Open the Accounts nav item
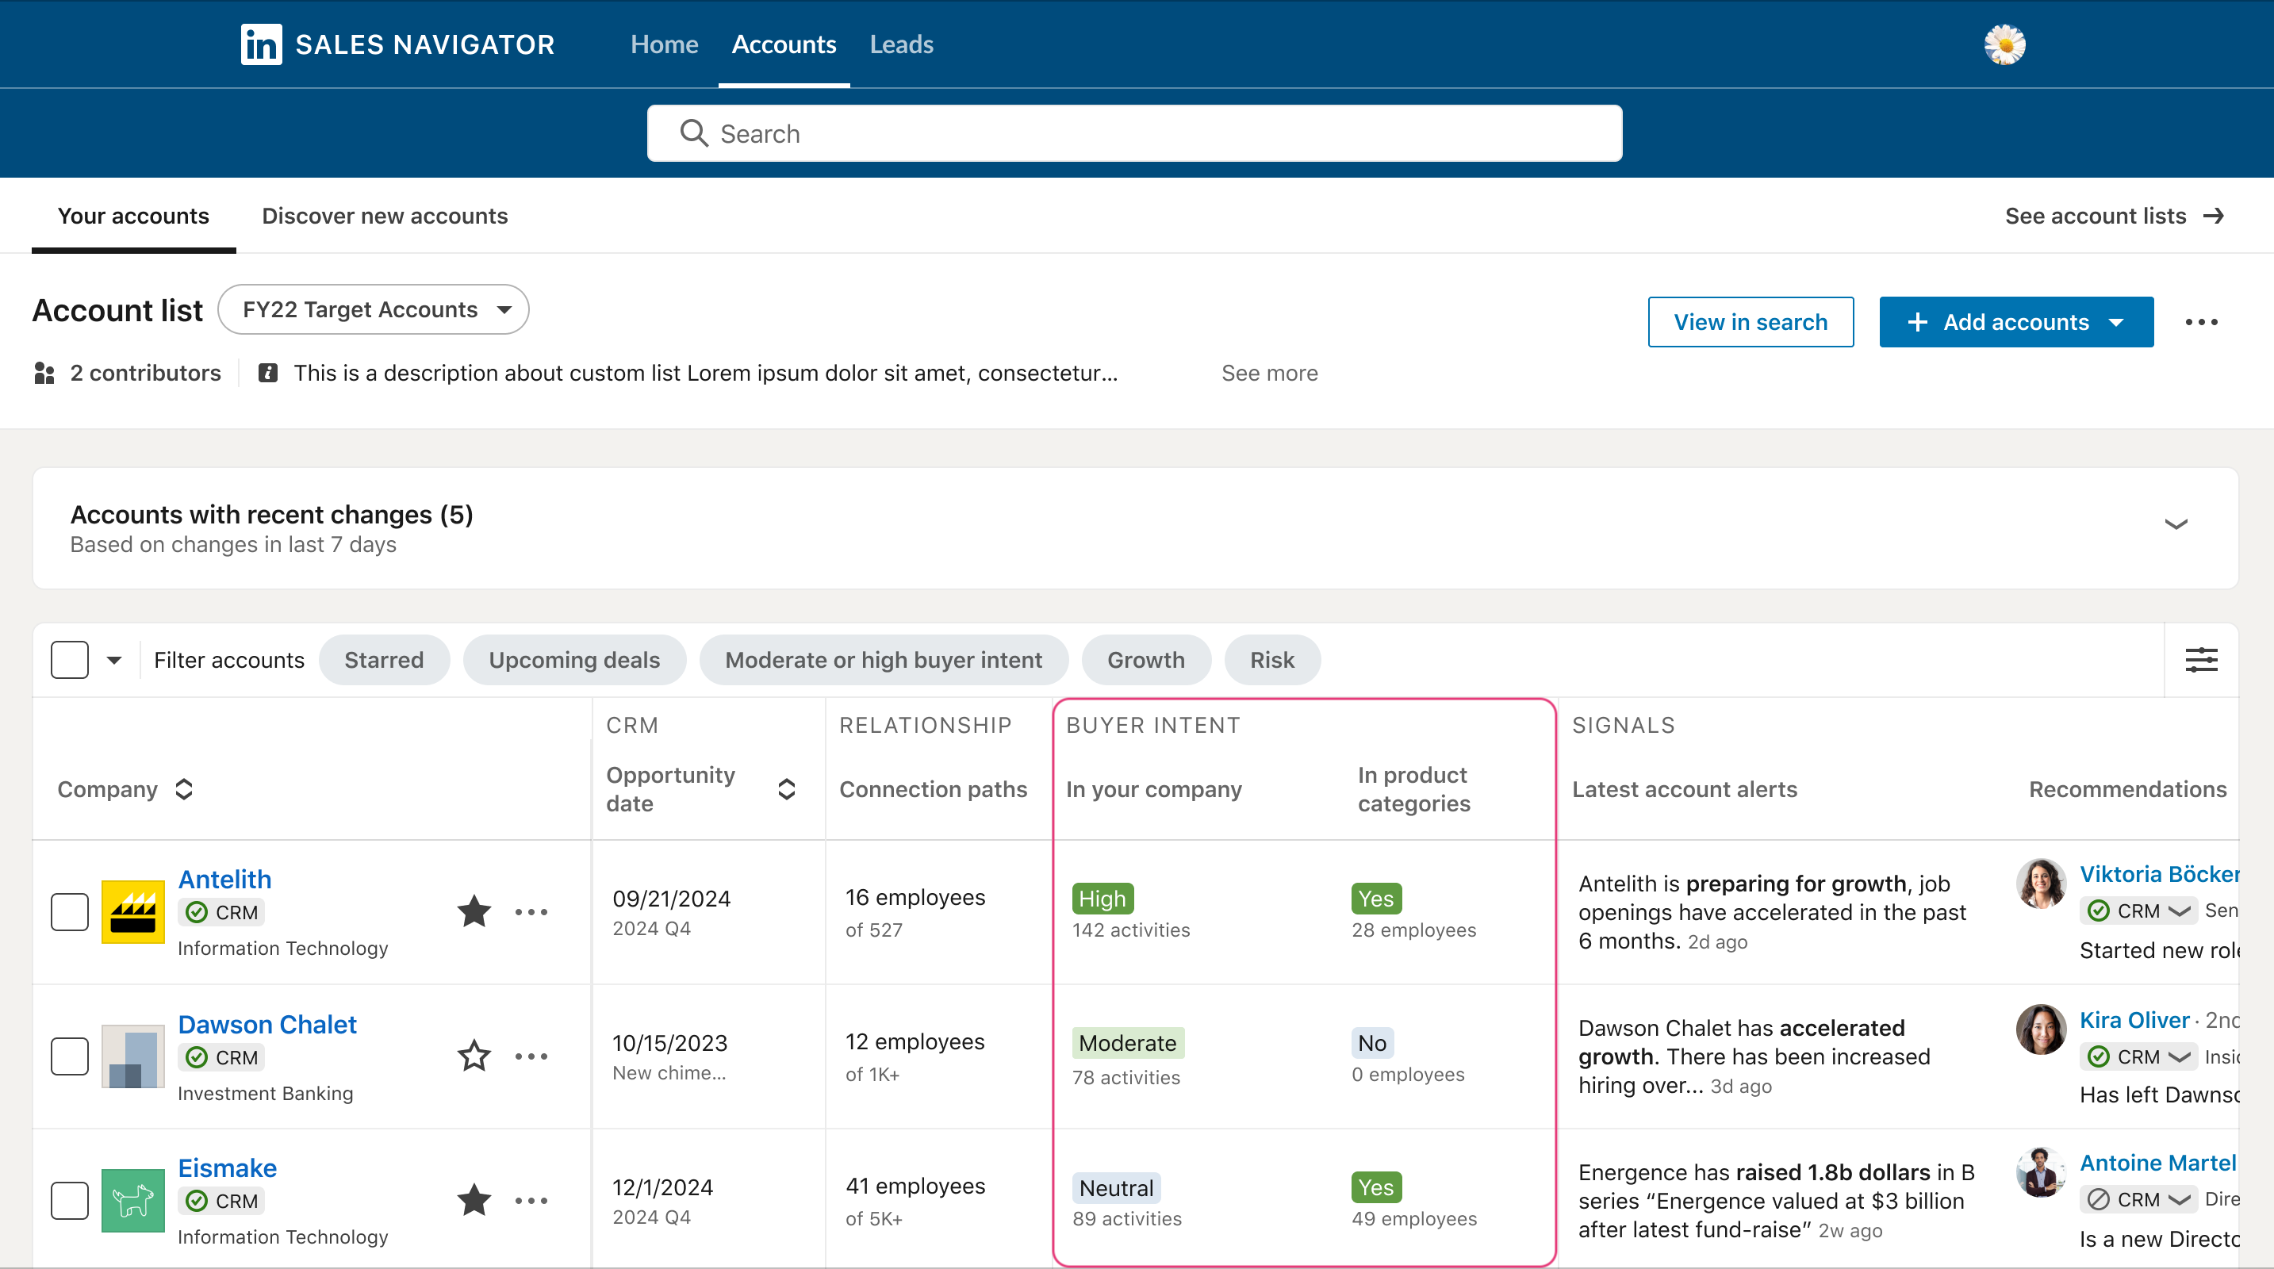 [784, 44]
